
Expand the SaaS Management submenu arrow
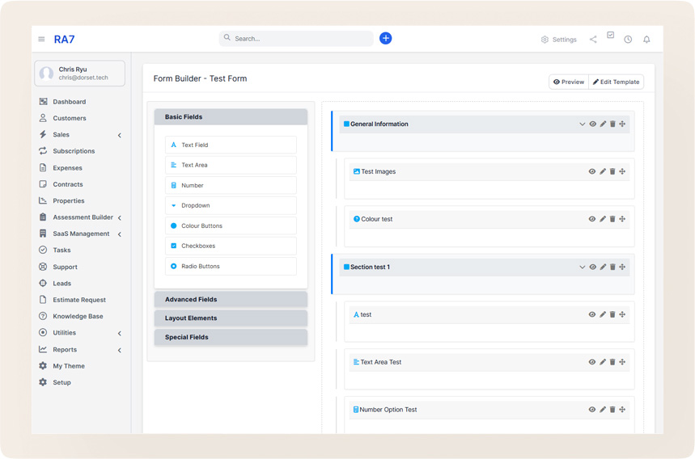click(x=120, y=234)
